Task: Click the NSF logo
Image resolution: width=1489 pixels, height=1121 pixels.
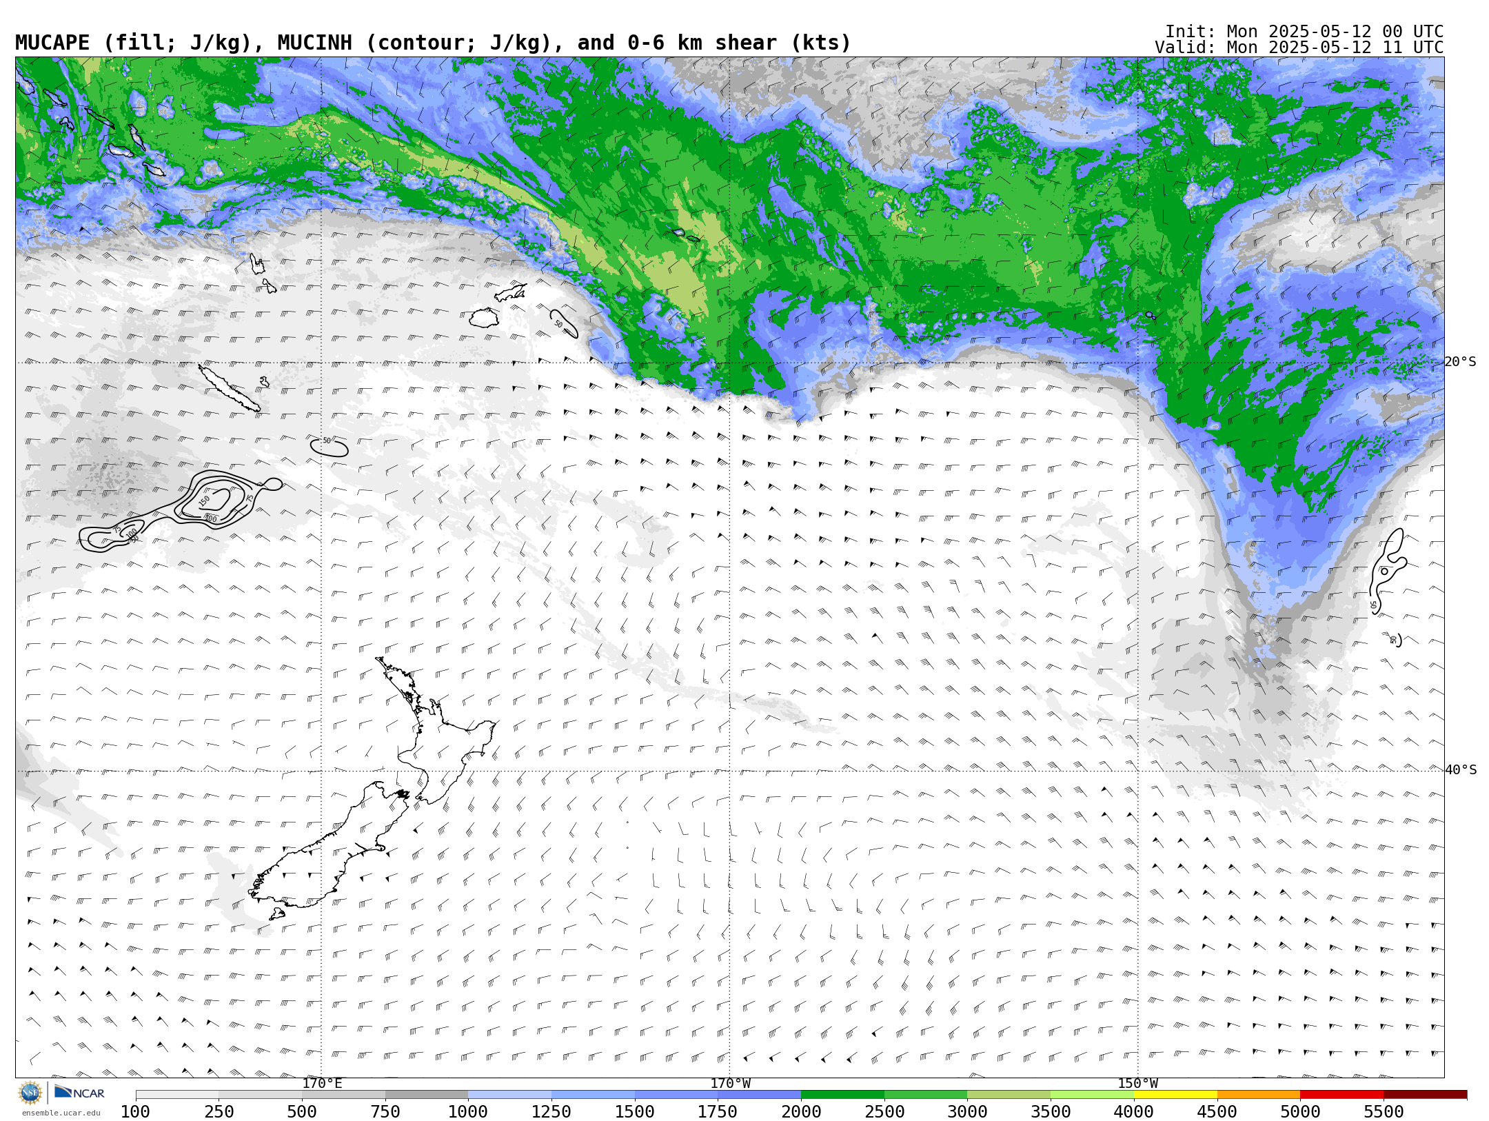Action: point(30,1093)
